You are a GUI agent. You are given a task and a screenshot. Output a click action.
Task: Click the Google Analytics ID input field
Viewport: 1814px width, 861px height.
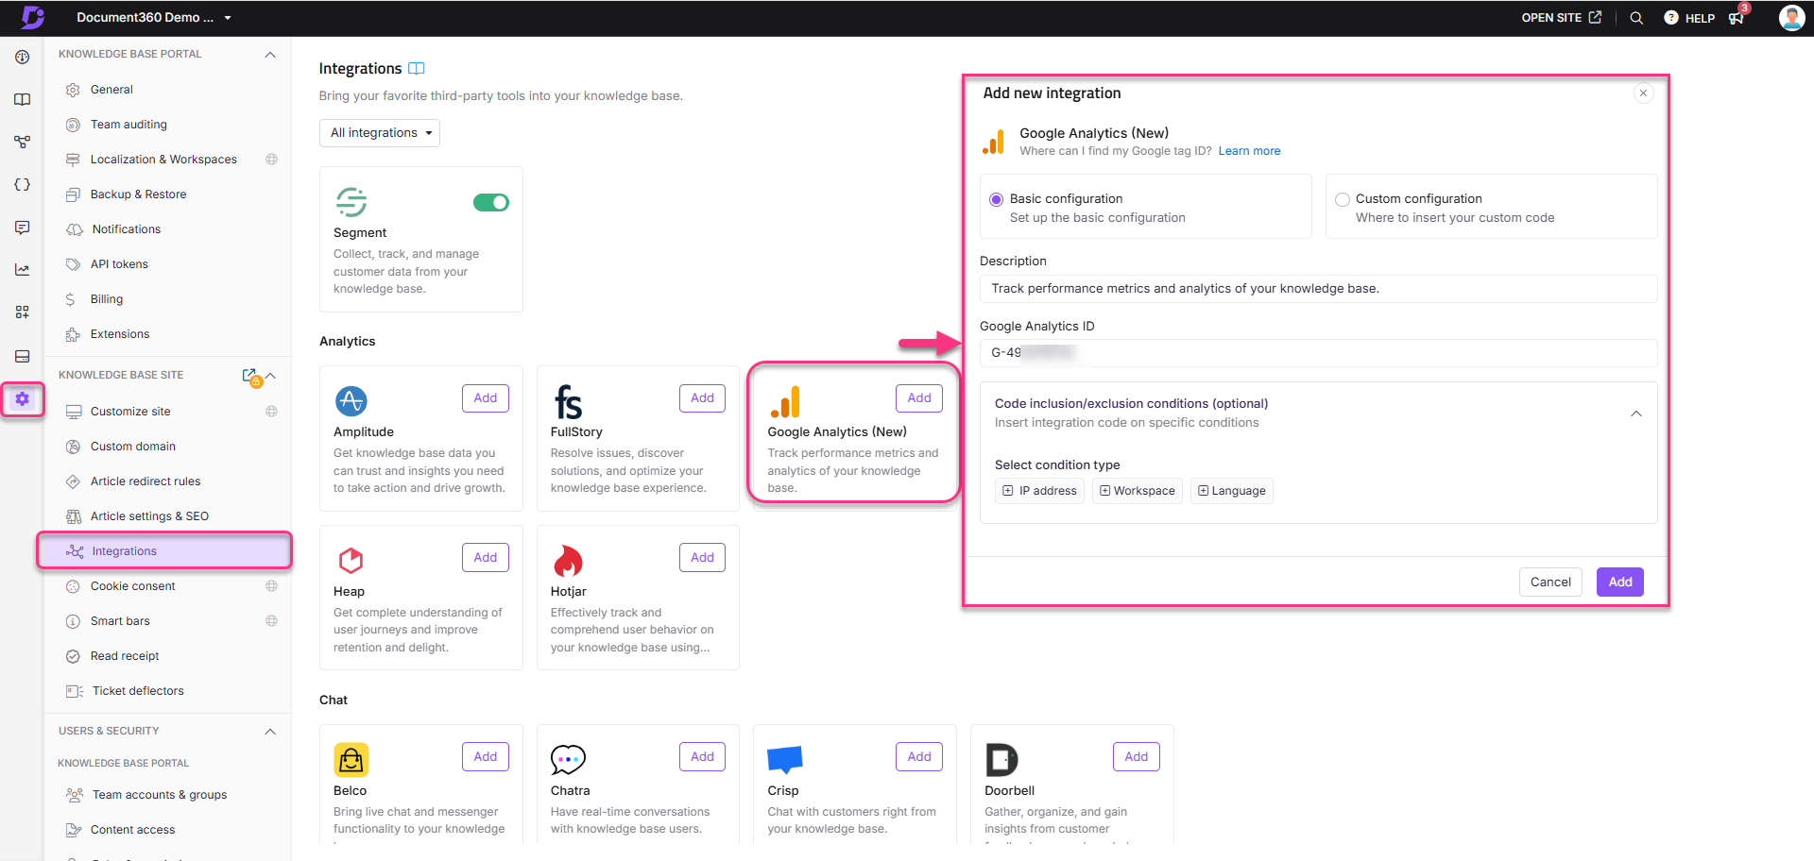click(x=1318, y=353)
